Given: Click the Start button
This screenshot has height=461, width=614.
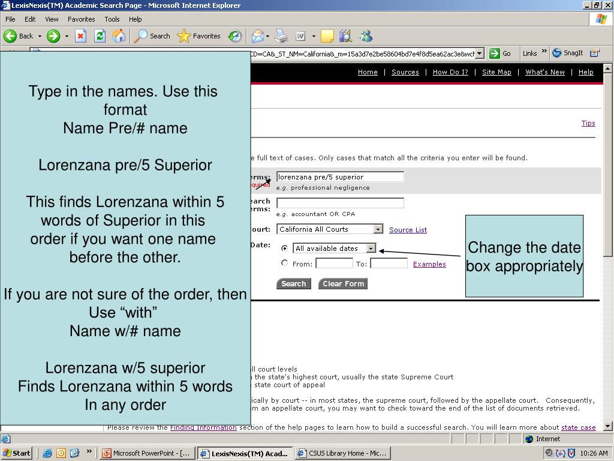Looking at the screenshot, I should pyautogui.click(x=16, y=453).
